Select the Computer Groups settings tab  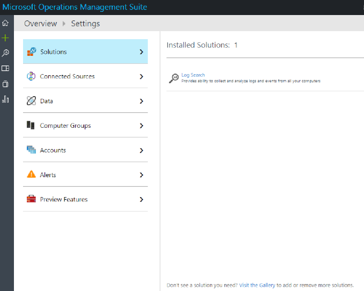[x=85, y=126]
